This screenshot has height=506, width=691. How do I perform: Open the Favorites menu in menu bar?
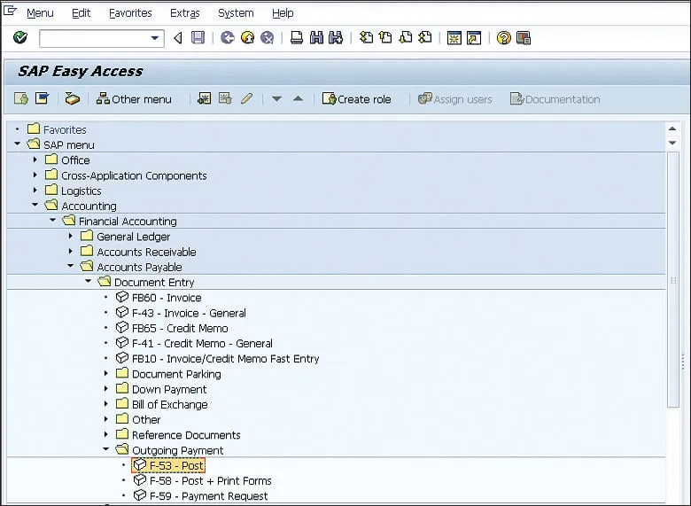tap(130, 13)
